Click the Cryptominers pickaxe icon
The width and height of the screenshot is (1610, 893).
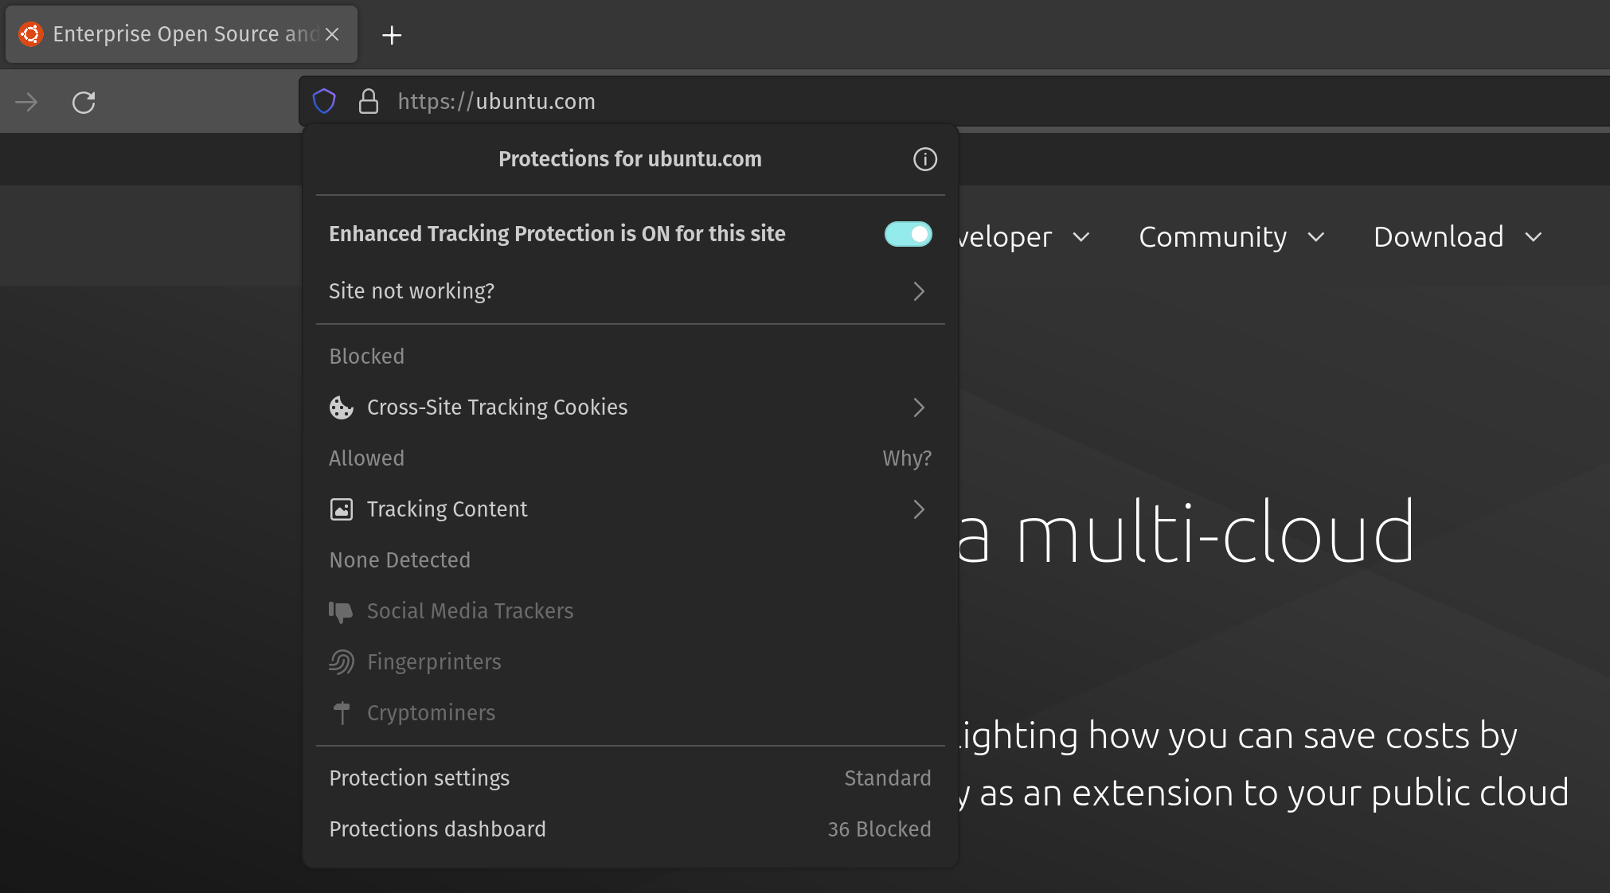tap(342, 713)
